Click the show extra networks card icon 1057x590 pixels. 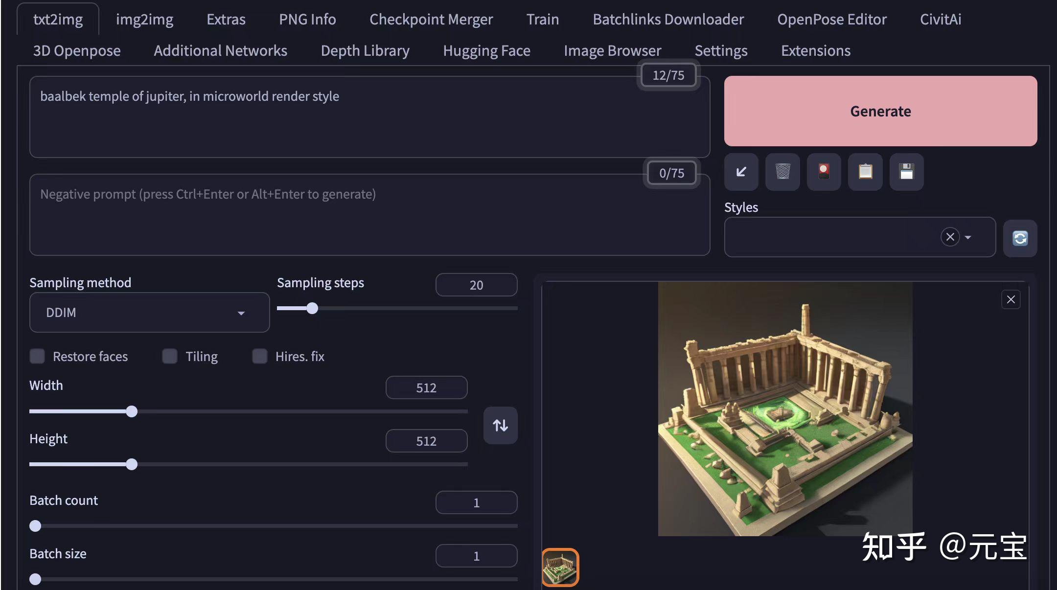pyautogui.click(x=824, y=172)
